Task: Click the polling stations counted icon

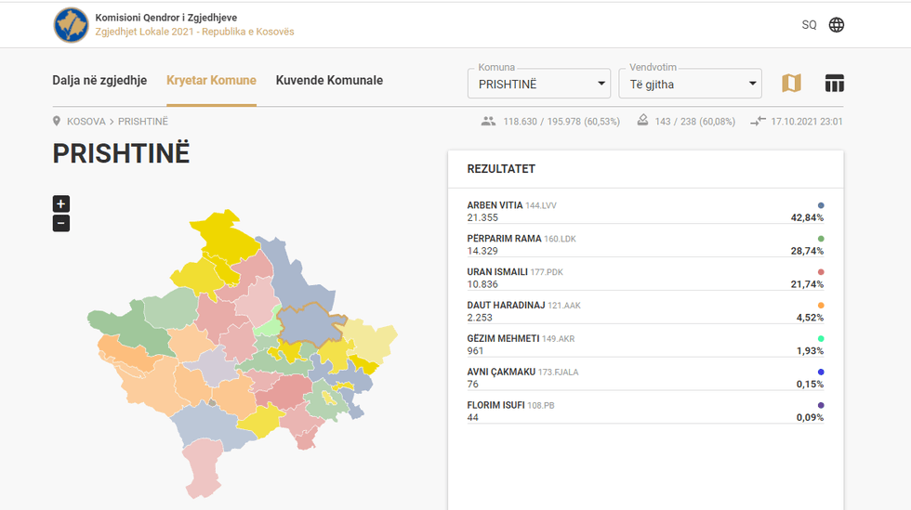Action: [642, 122]
